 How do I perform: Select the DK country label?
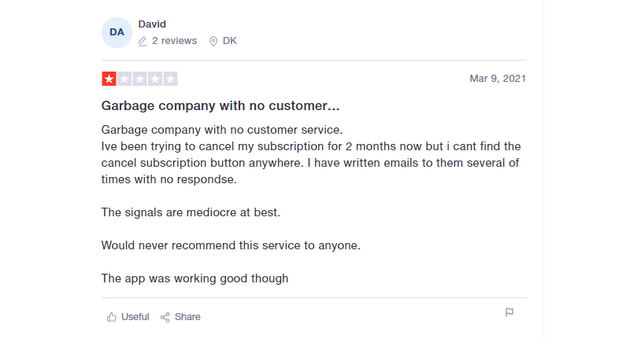pos(230,41)
